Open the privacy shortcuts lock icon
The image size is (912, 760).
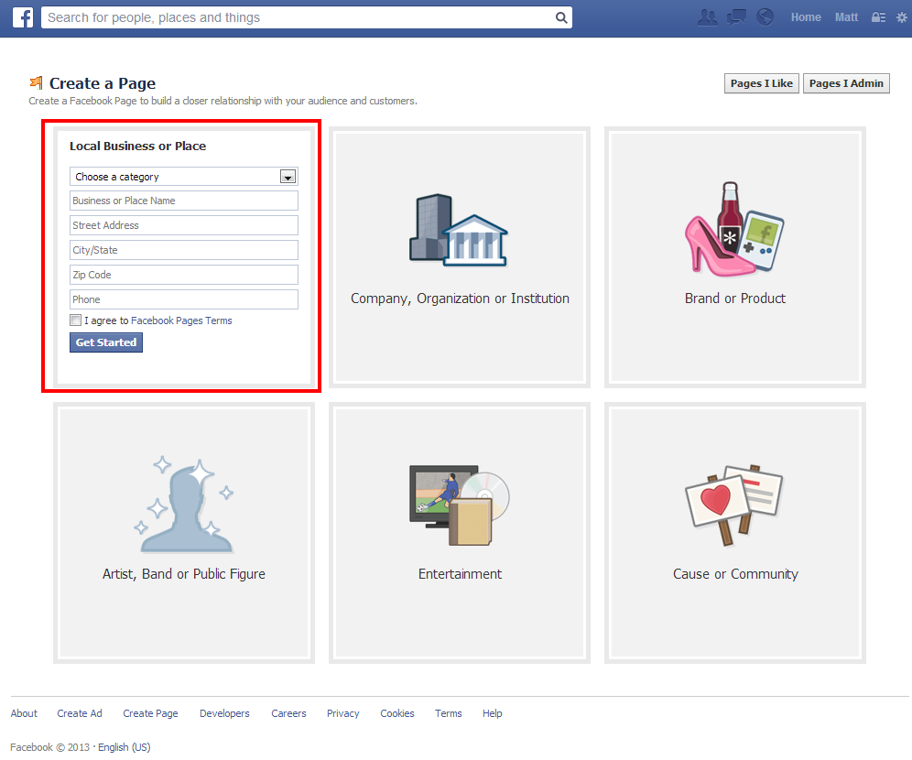pyautogui.click(x=878, y=17)
